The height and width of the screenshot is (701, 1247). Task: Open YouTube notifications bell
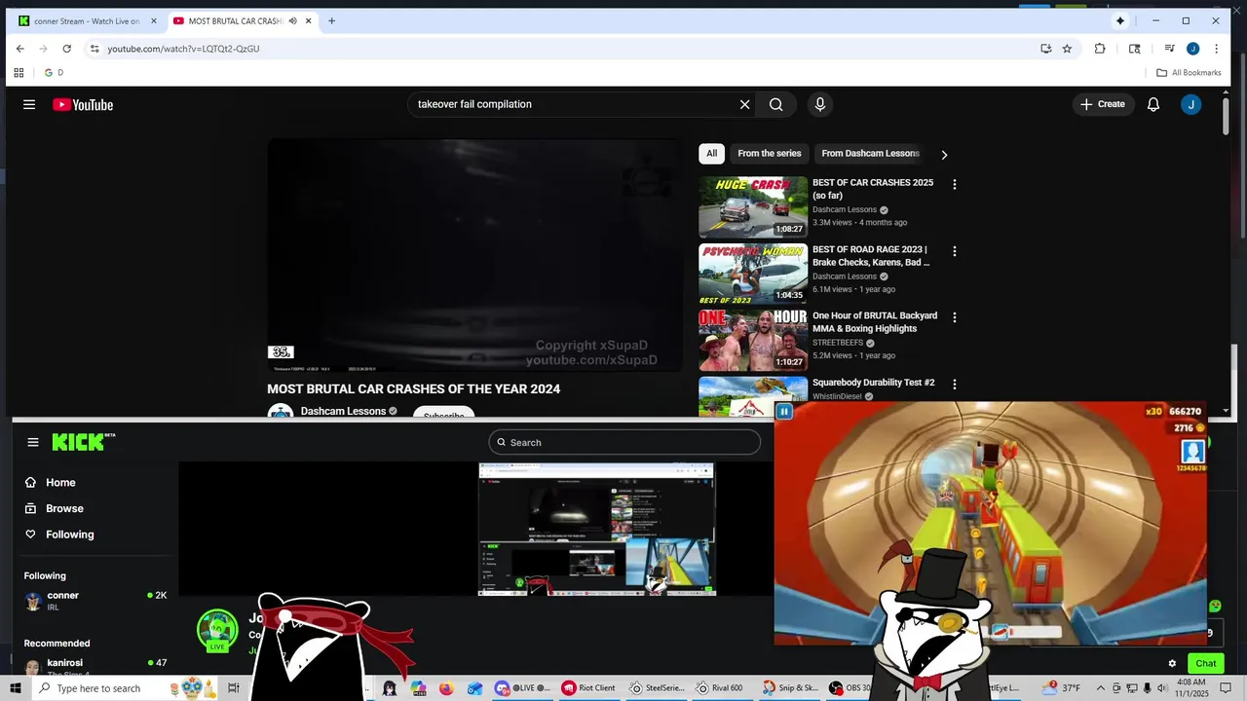1153,104
